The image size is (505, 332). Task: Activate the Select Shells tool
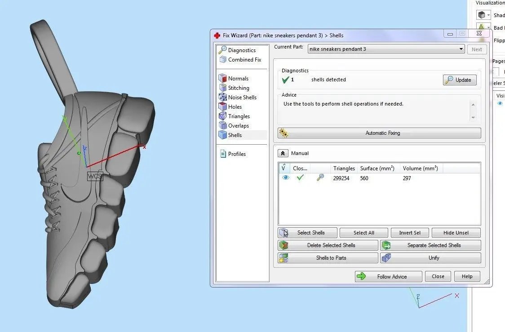307,233
